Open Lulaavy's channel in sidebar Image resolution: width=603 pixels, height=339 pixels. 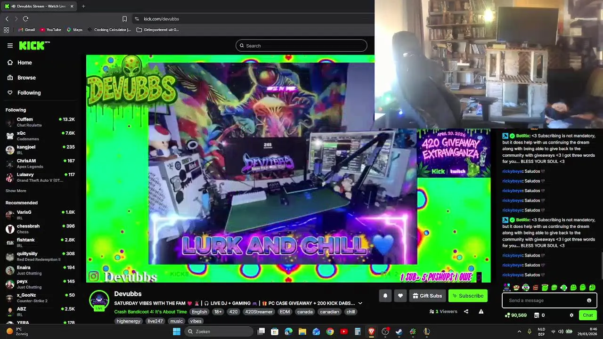tap(40, 177)
